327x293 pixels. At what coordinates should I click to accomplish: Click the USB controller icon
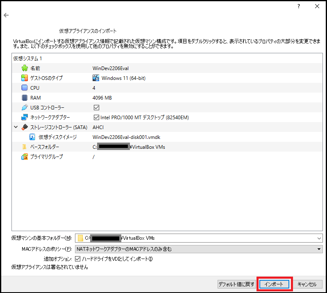(25, 107)
